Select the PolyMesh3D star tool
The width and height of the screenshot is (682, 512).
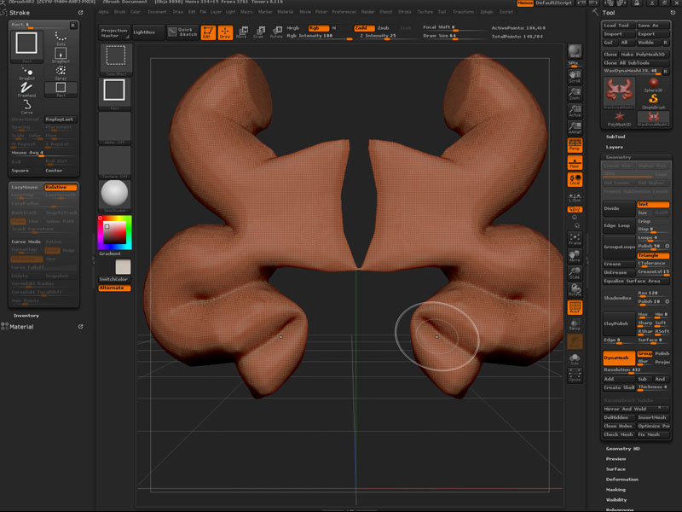pos(619,119)
